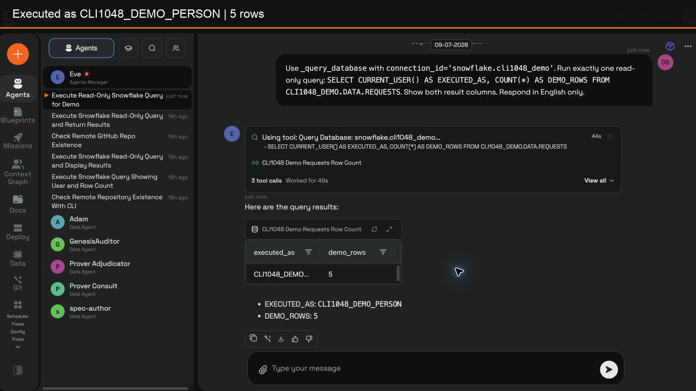Click the branch/fork icon under response

[x=268, y=339]
